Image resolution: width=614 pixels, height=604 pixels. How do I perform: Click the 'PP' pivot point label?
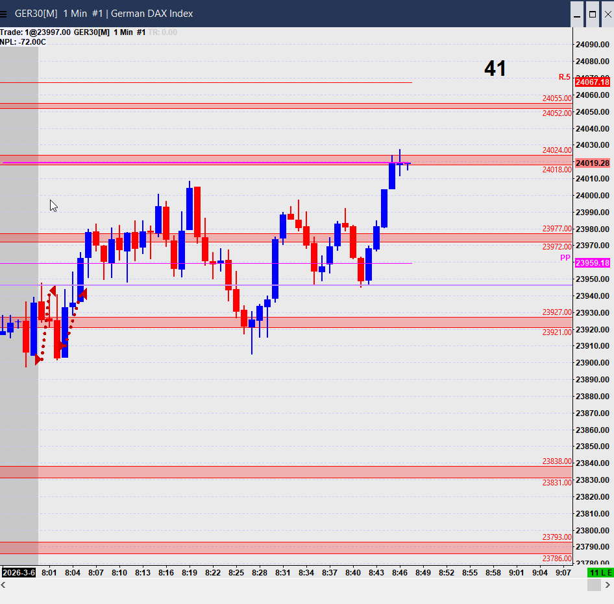pyautogui.click(x=565, y=258)
